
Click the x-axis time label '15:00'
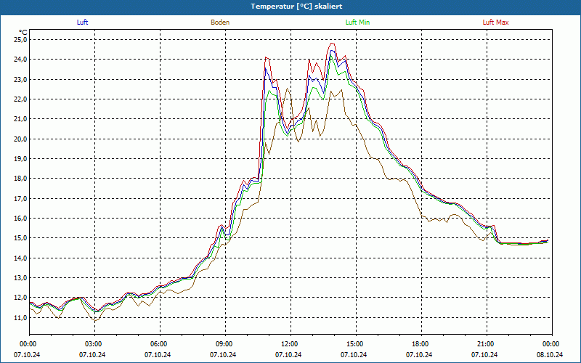coord(356,344)
